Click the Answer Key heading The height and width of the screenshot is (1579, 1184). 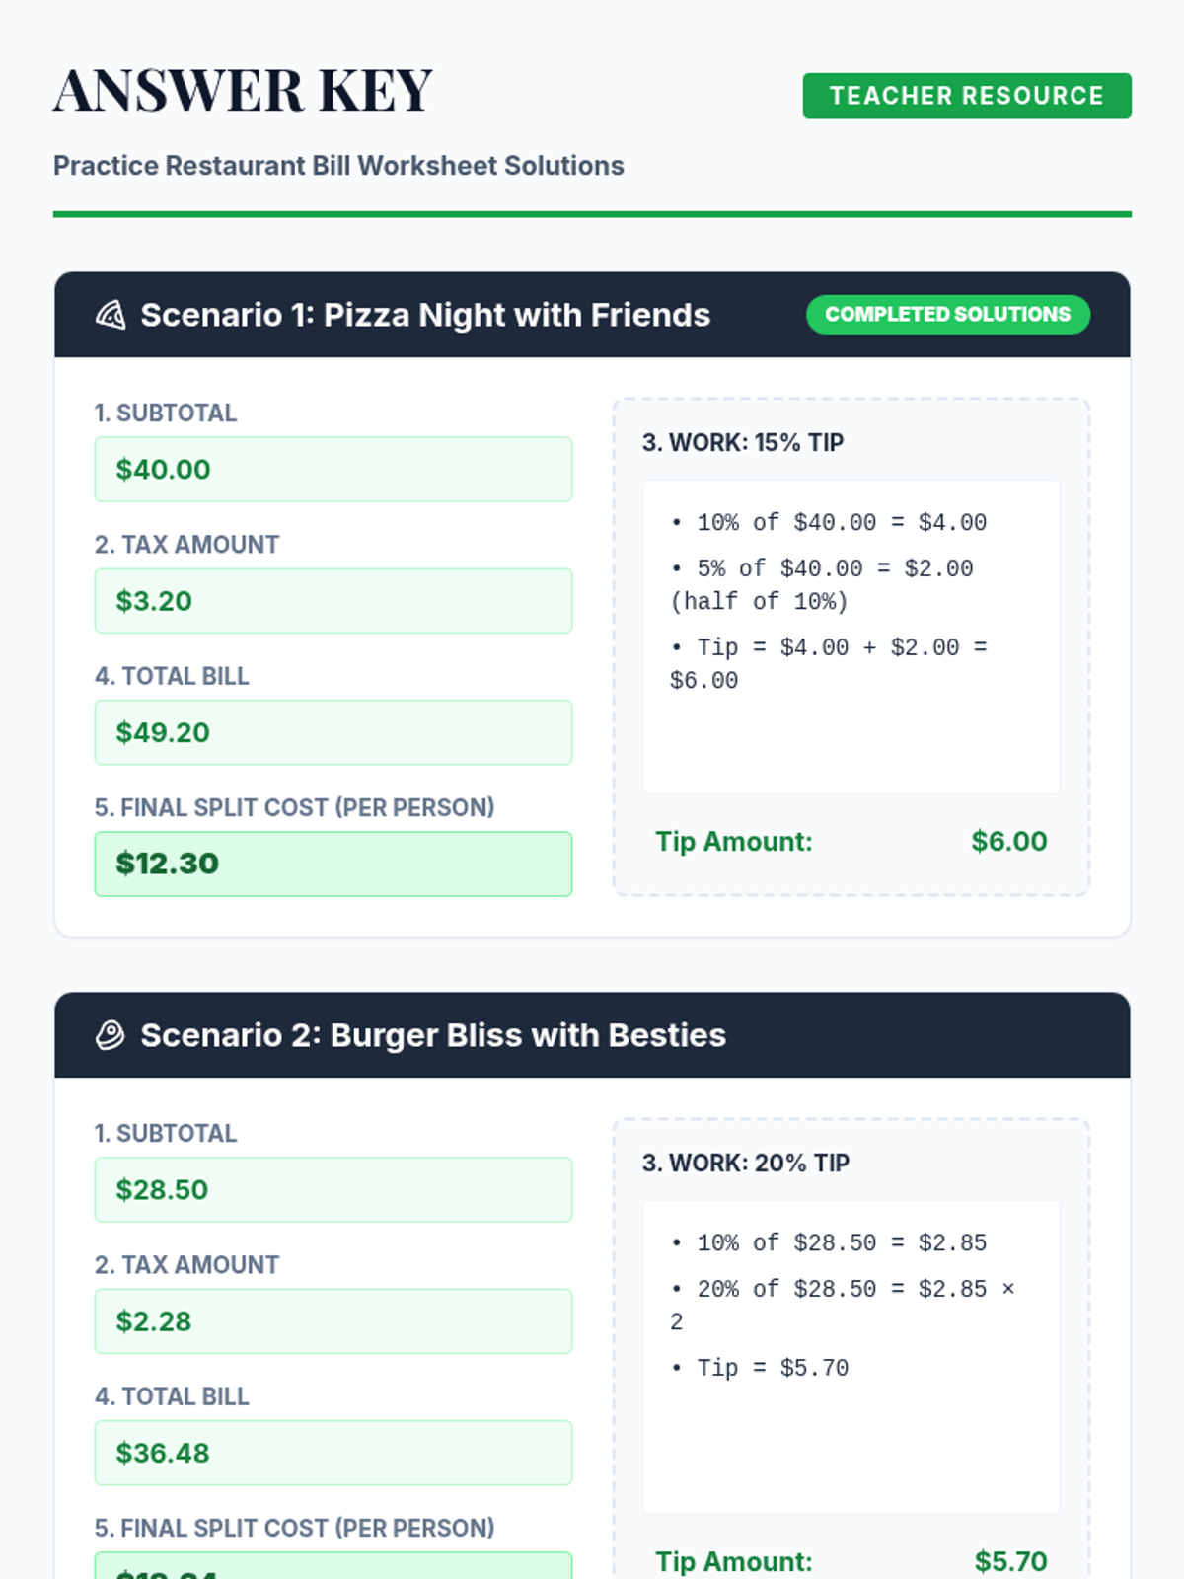pos(243,91)
